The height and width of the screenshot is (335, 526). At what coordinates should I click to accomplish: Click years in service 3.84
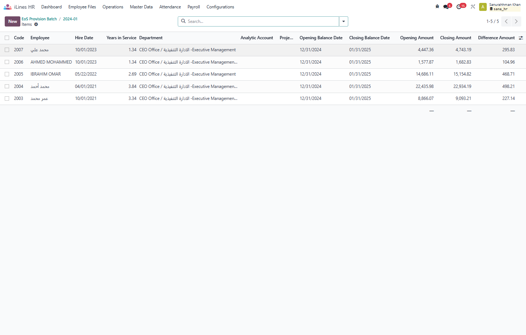pyautogui.click(x=132, y=86)
